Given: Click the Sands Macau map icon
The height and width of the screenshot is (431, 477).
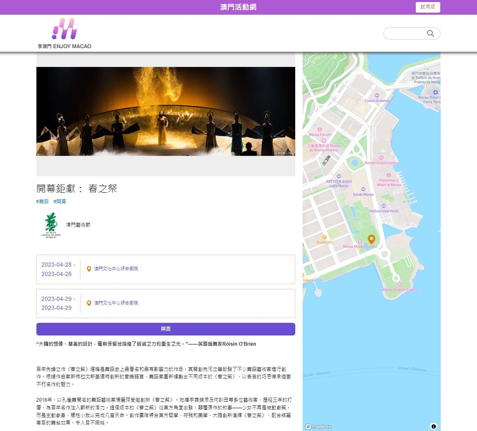Looking at the screenshot, I should tap(363, 189).
